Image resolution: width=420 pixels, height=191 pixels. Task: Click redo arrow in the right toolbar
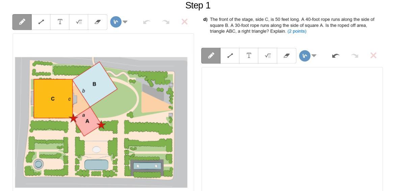click(355, 56)
